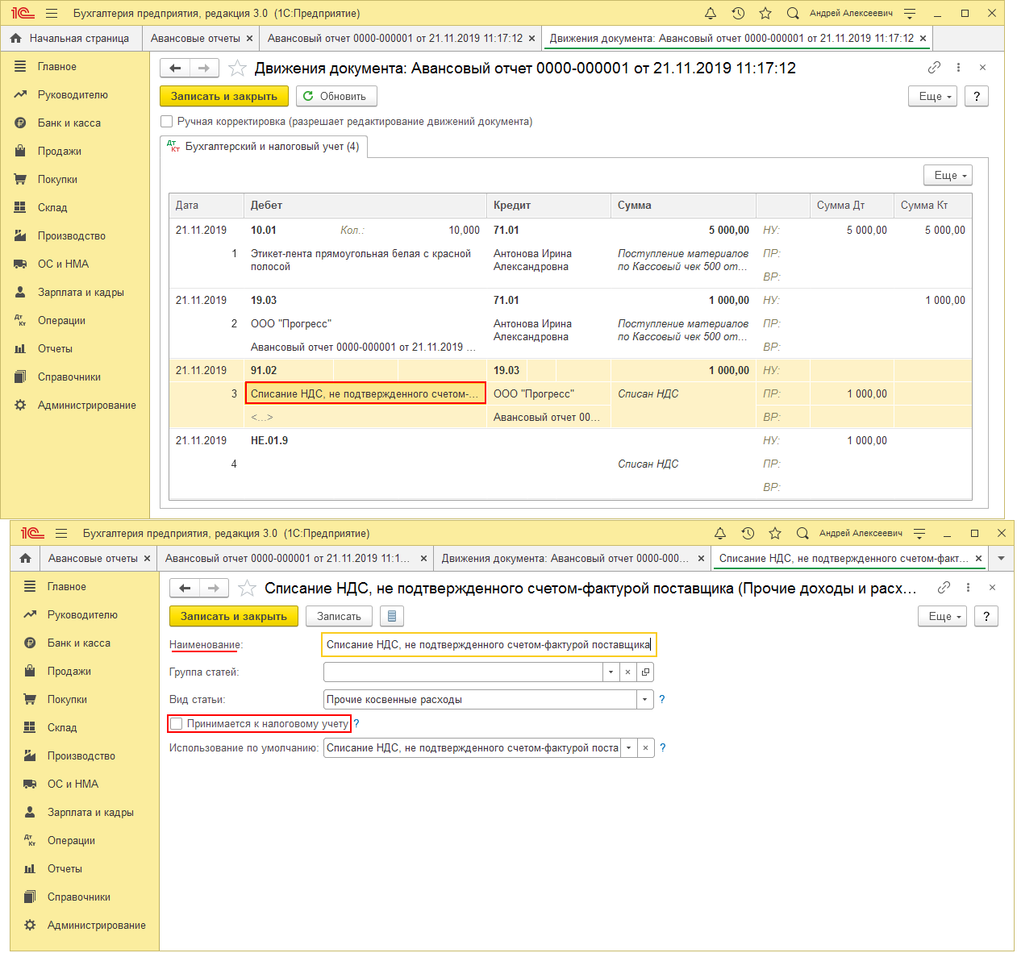Image resolution: width=1017 pixels, height=953 pixels.
Task: Open Производство section in bottom window sidebar
Action: pos(81,755)
